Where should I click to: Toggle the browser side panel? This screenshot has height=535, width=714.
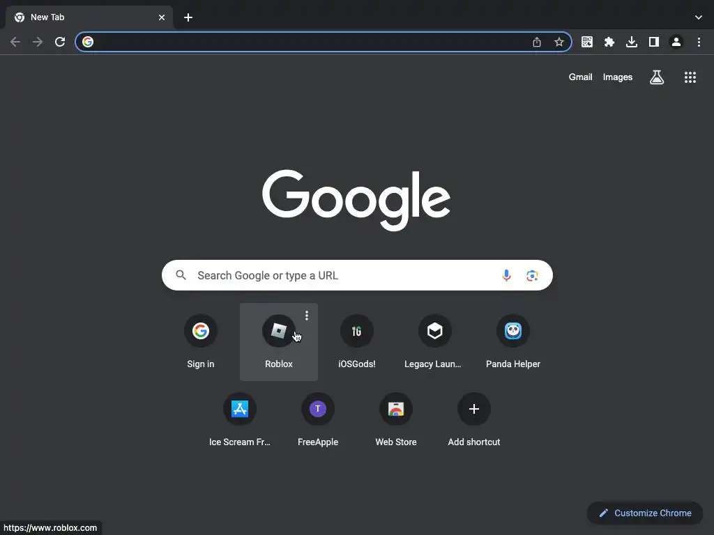coord(654,42)
